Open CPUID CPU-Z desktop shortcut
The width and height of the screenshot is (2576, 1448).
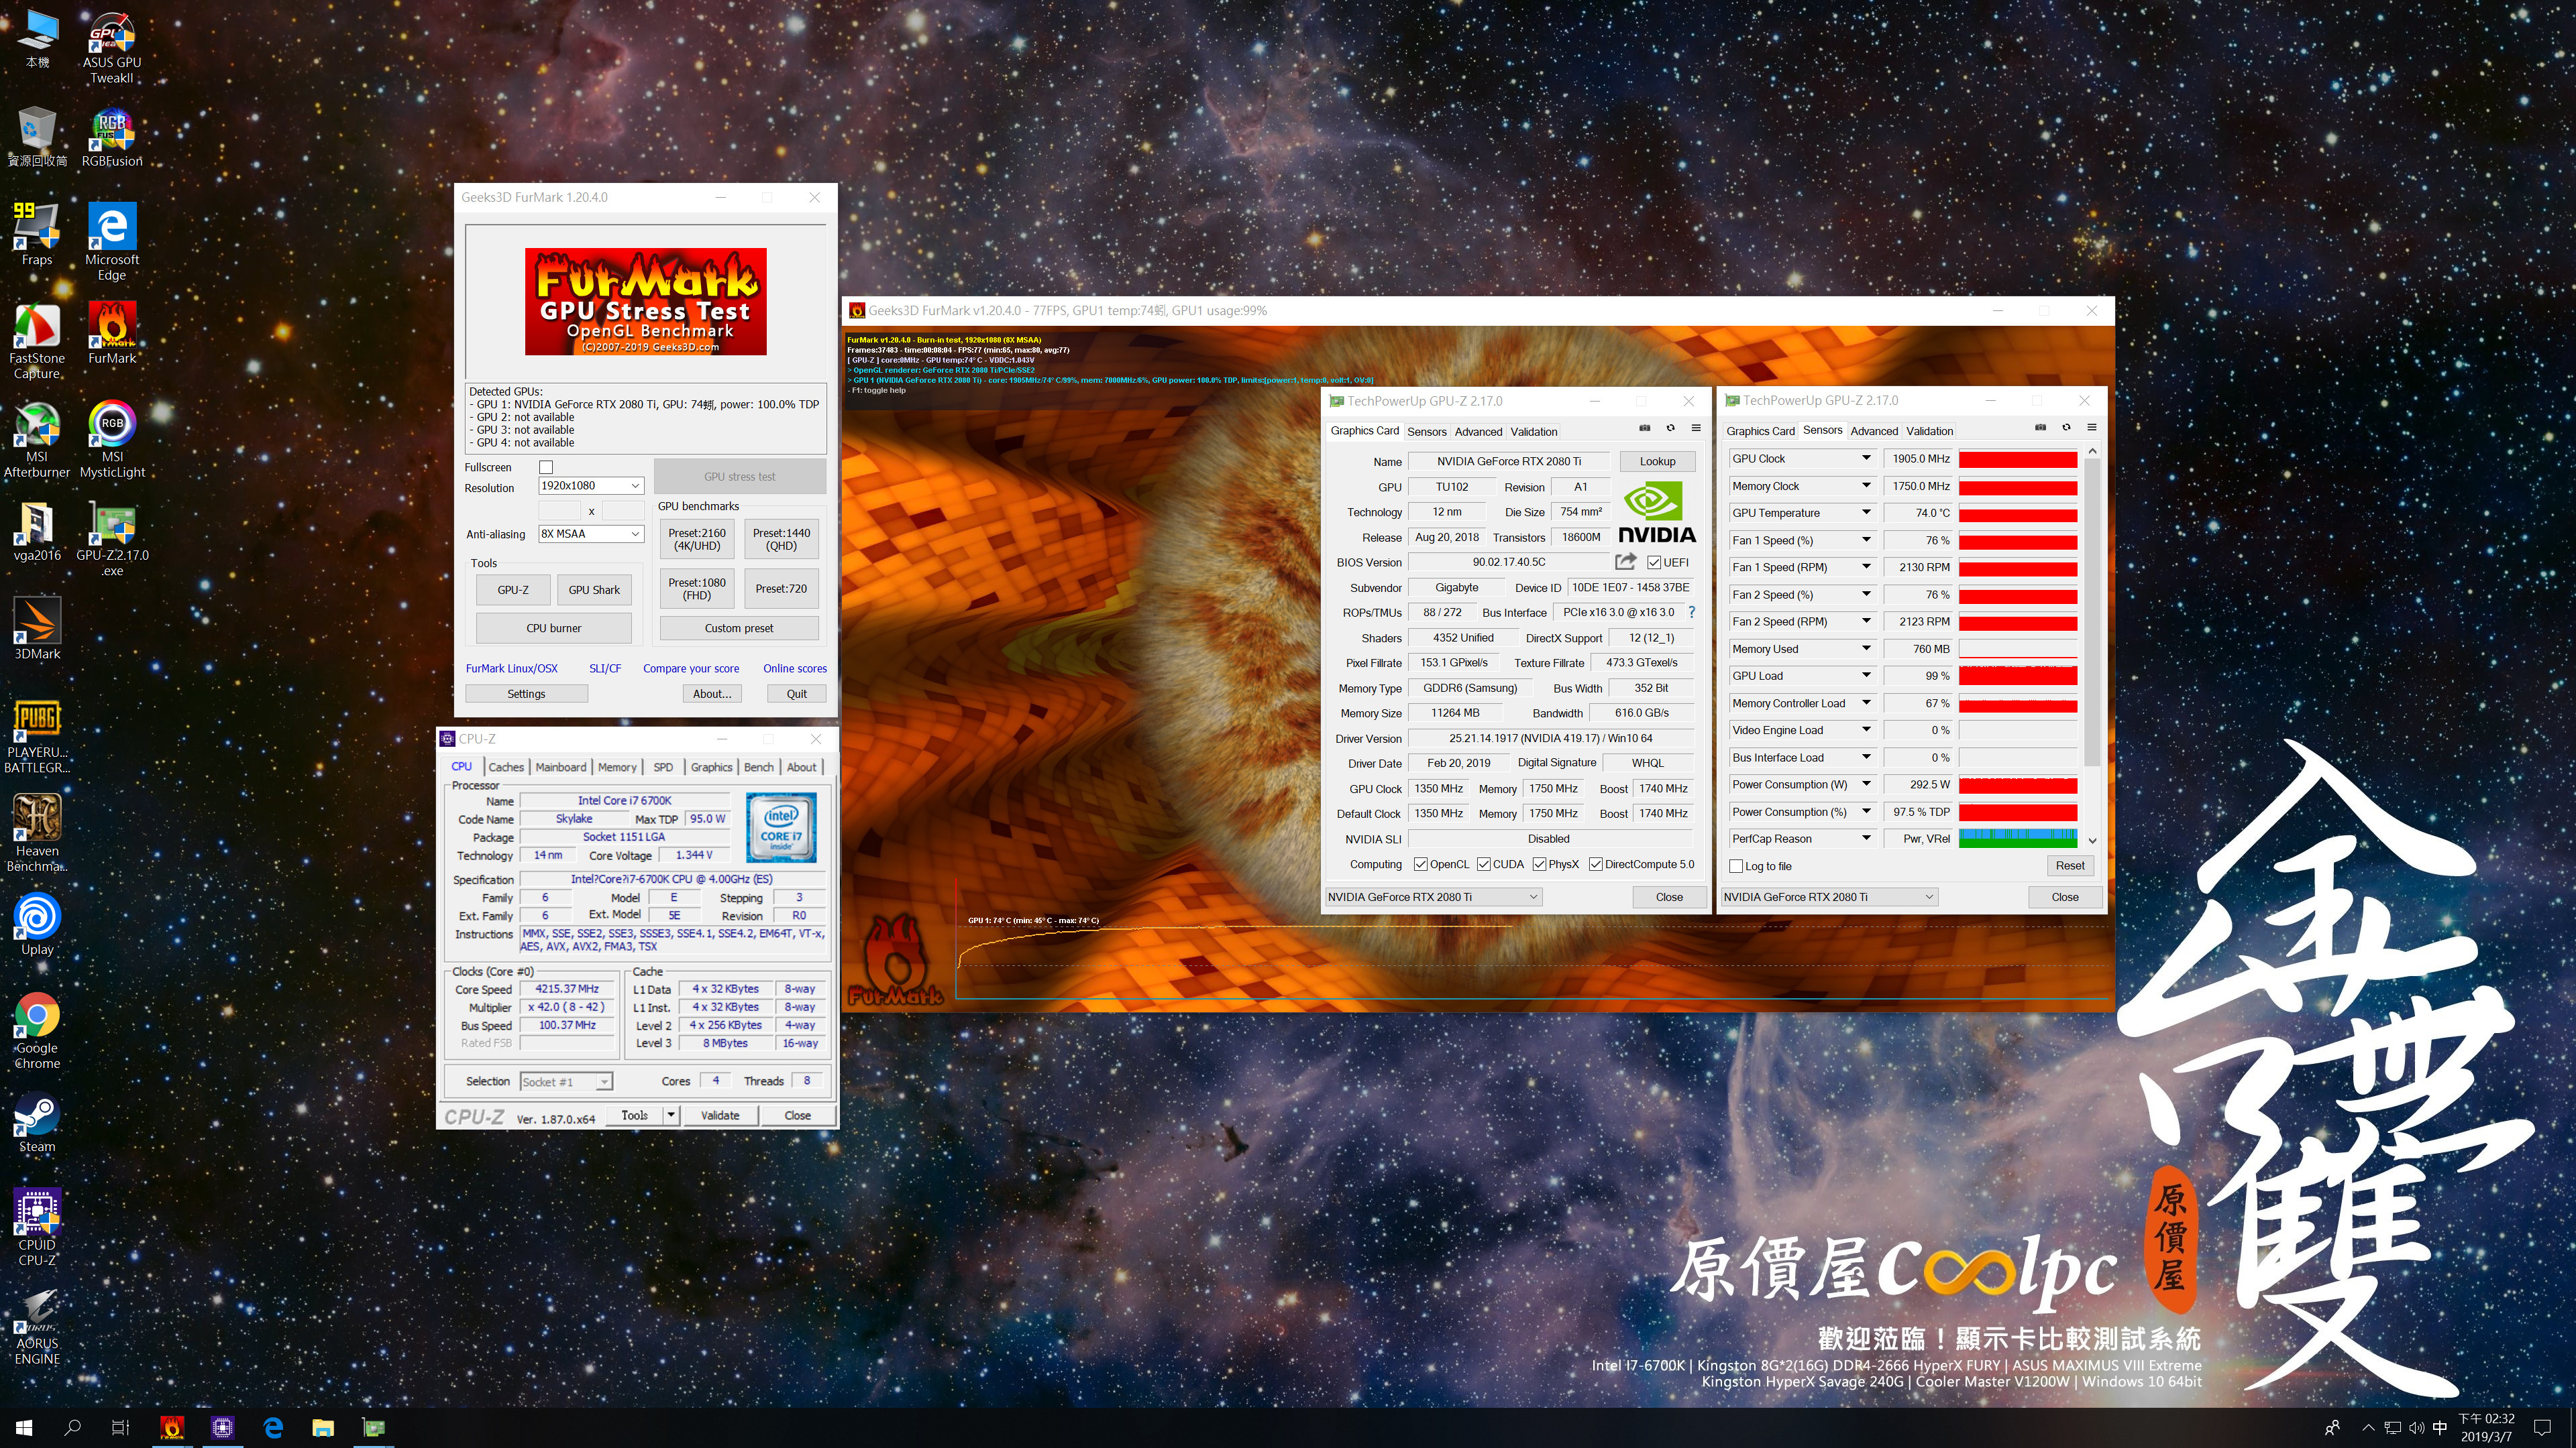[37, 1228]
